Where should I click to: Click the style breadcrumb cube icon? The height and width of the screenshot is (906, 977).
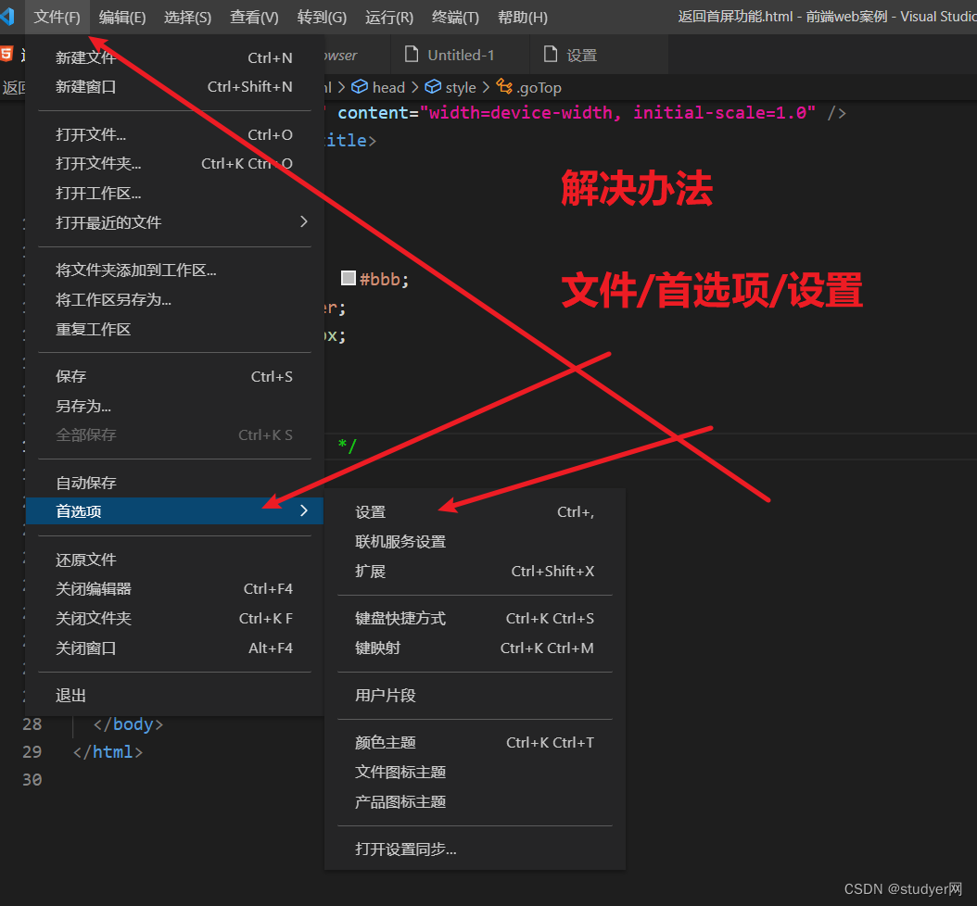(432, 87)
